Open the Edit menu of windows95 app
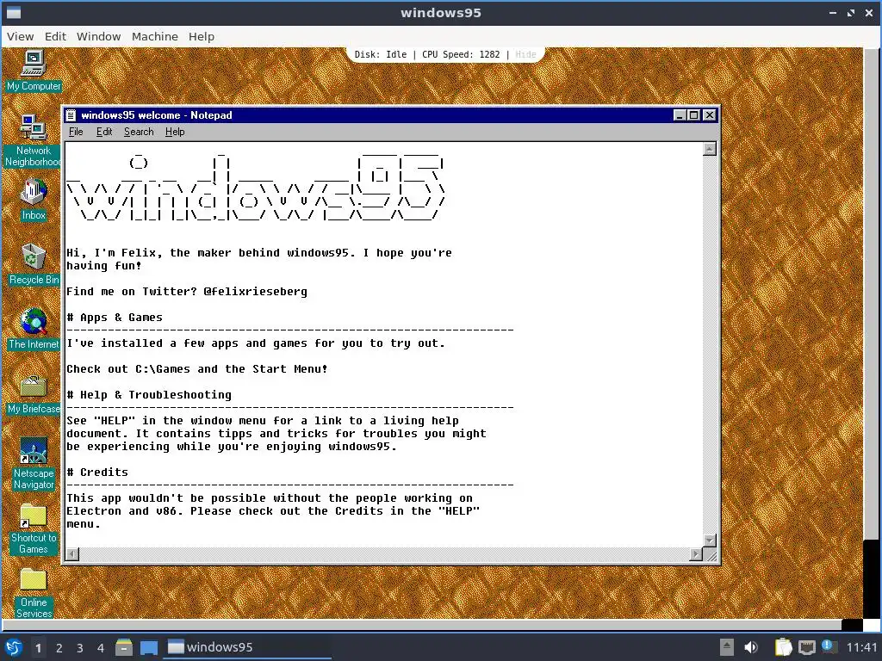 coord(55,36)
